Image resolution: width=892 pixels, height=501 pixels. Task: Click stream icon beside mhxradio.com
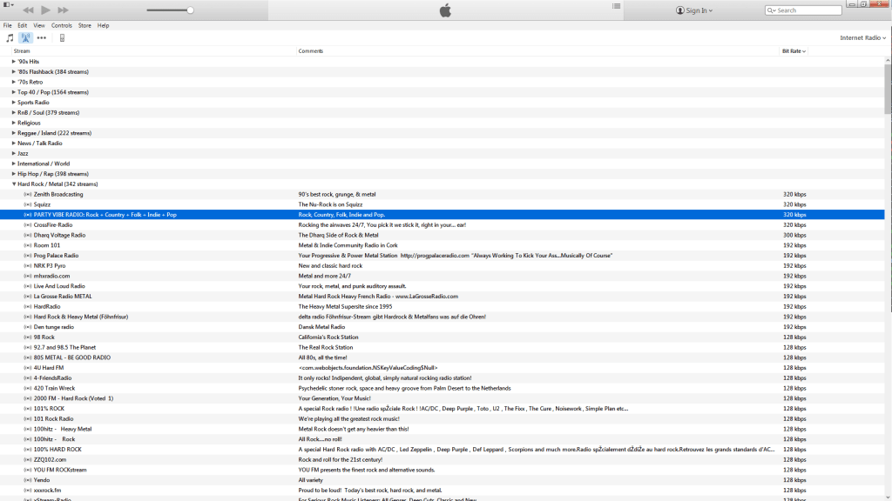[27, 276]
